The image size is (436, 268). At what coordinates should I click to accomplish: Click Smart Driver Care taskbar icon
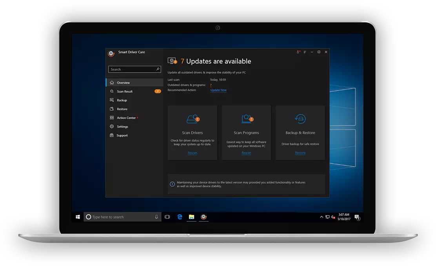coord(203,217)
